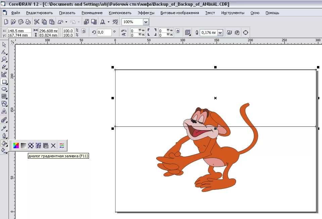Select the Basic shapes tool
The height and width of the screenshot is (219, 322).
[x=4, y=104]
